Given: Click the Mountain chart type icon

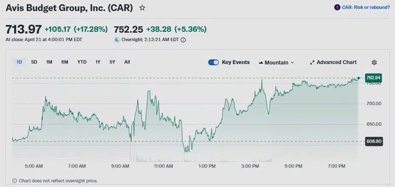Looking at the screenshot, I should pos(260,62).
